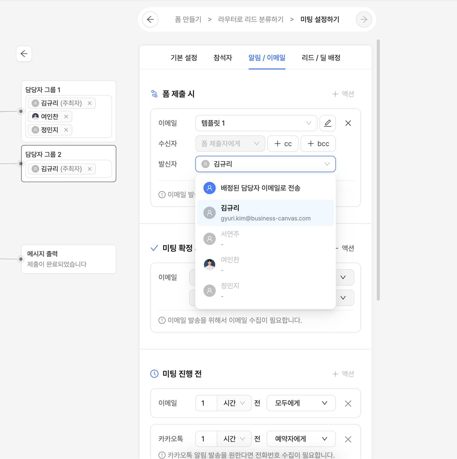The image size is (457, 459).
Task: Click 여인찬's profile photo in the dropdown
Action: (x=210, y=265)
